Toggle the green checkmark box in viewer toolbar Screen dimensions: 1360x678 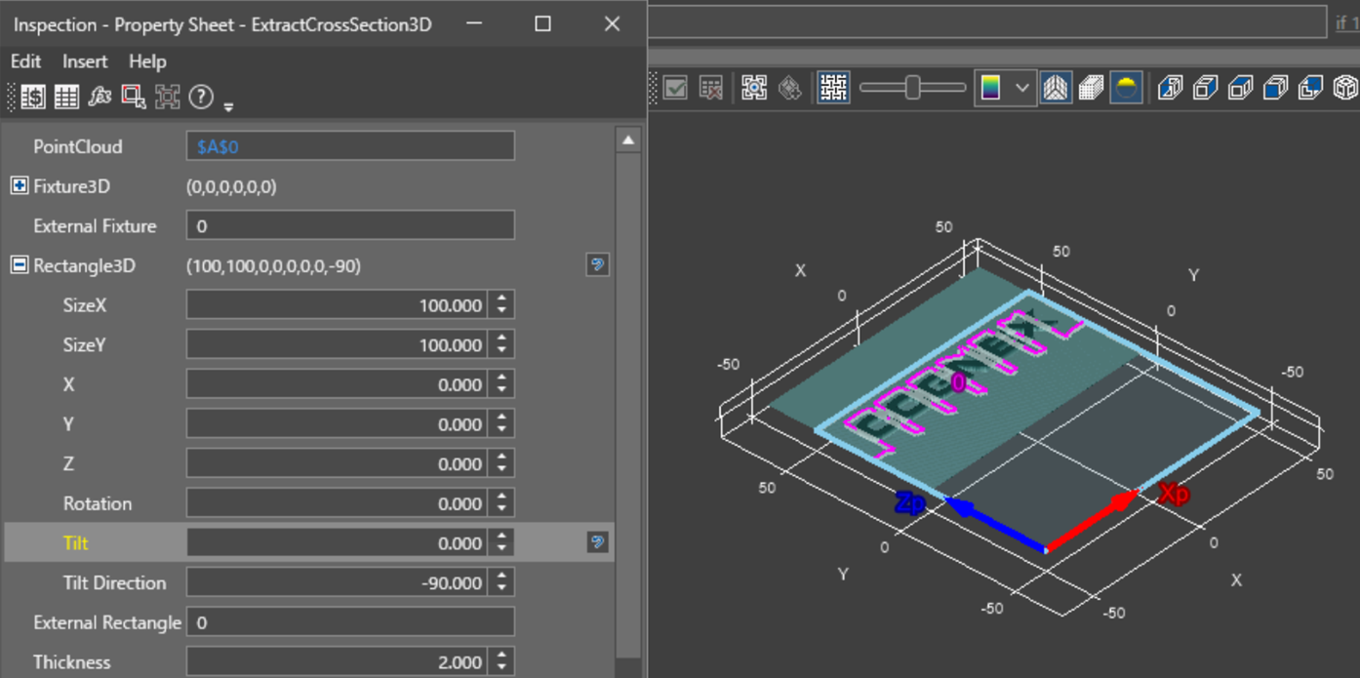click(x=674, y=88)
